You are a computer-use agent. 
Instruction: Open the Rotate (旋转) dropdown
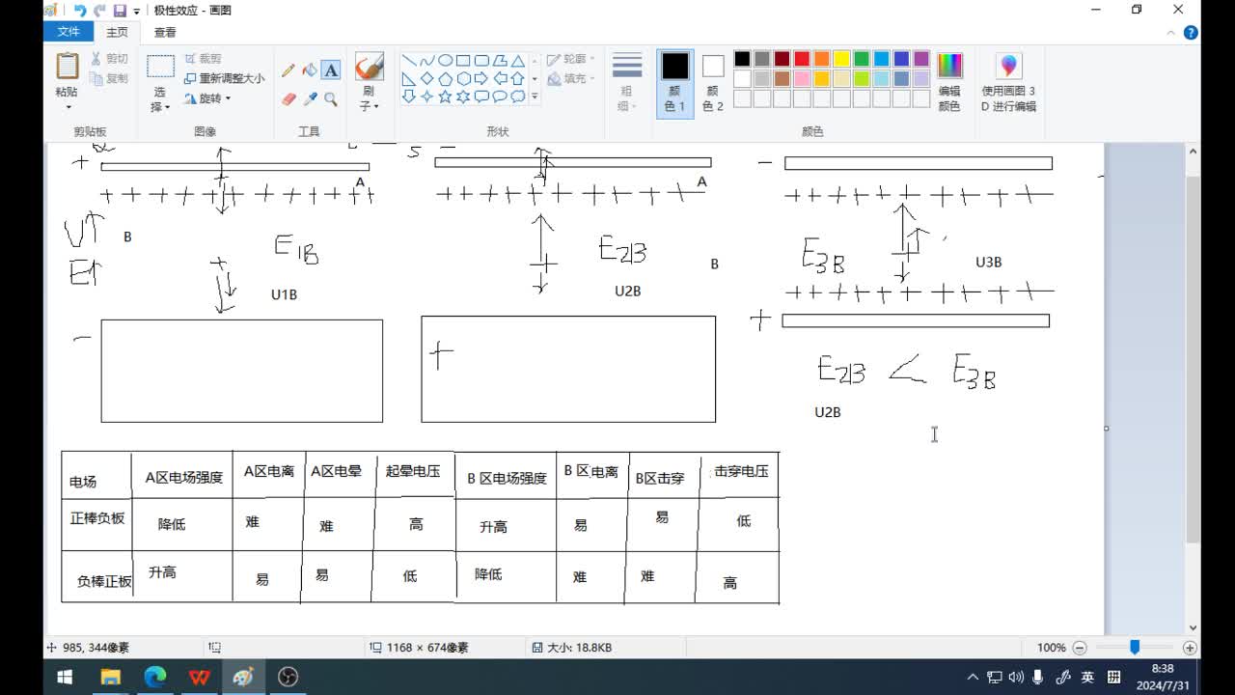pos(207,98)
